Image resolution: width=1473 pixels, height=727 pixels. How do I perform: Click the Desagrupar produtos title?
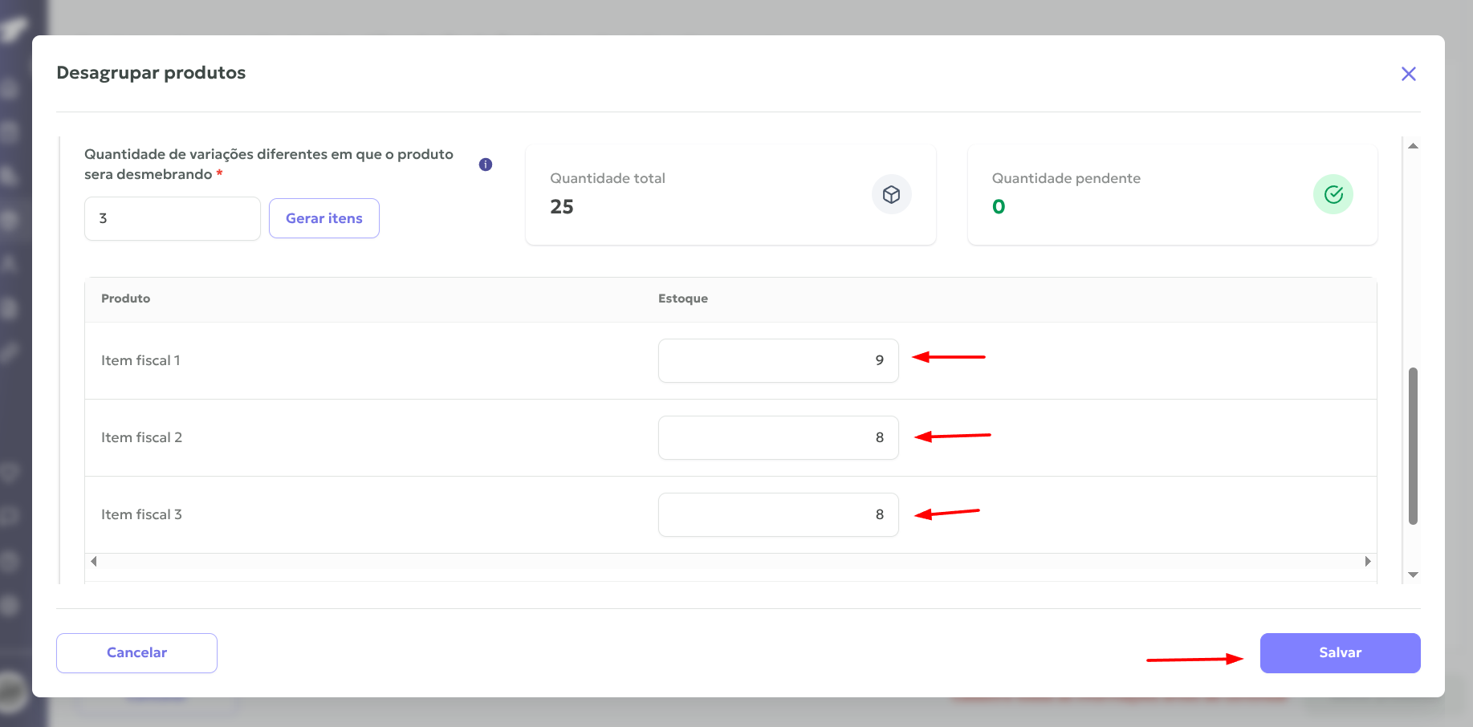(151, 73)
